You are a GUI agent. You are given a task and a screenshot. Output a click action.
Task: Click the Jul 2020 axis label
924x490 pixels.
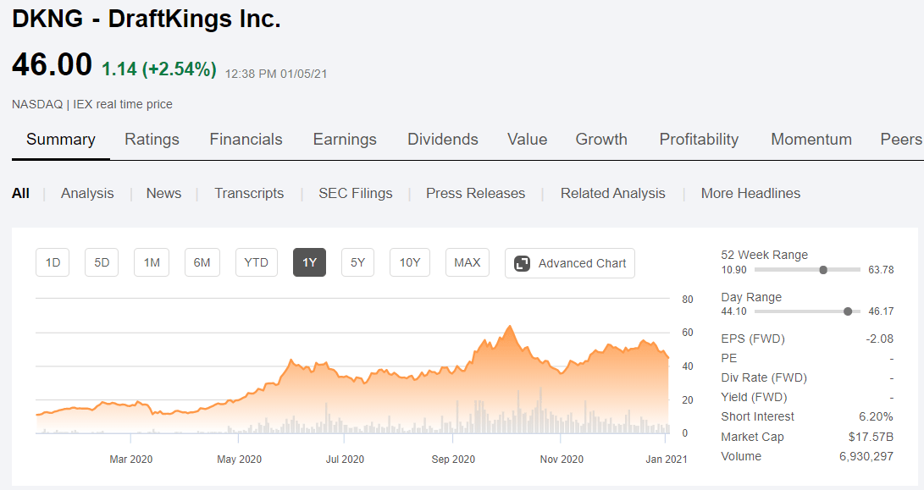pos(345,460)
